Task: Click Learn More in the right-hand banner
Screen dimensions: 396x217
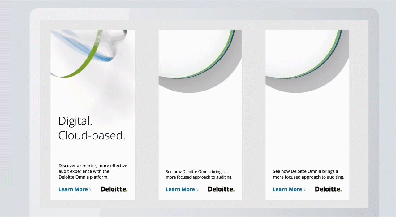Action: click(x=289, y=189)
